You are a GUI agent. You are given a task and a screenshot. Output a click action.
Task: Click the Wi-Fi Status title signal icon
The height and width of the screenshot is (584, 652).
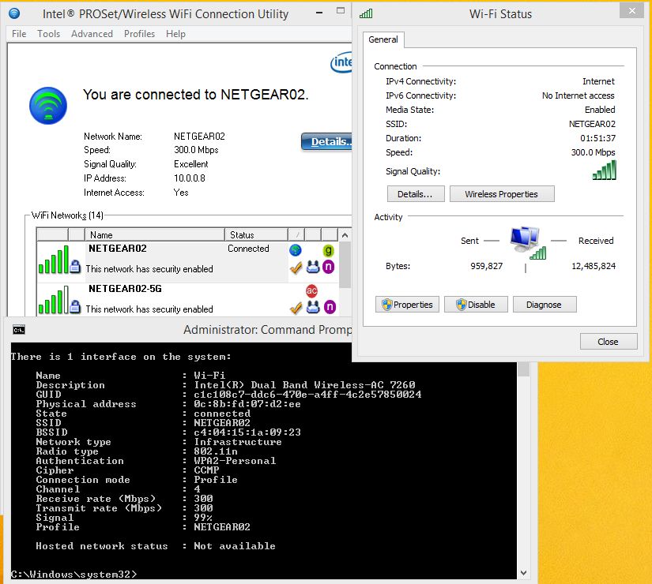366,13
